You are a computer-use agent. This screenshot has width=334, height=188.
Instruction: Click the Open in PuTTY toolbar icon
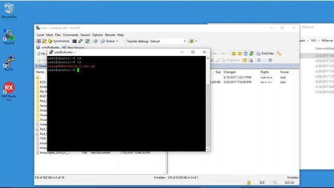80,41
